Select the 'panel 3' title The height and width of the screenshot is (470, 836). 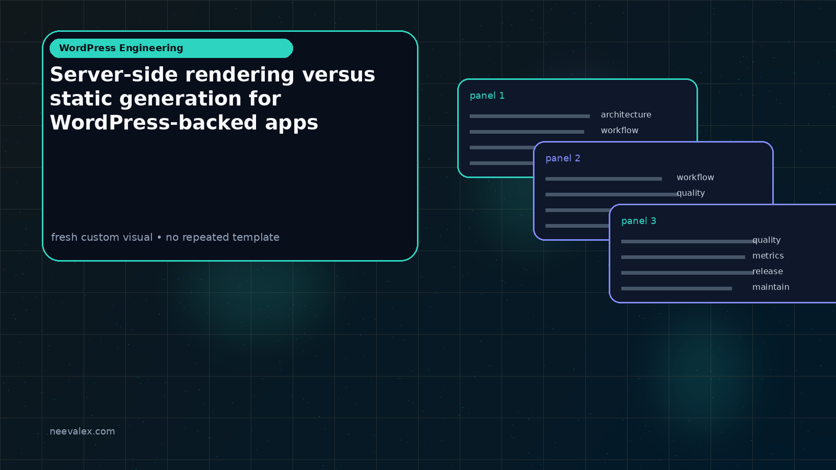(638, 221)
